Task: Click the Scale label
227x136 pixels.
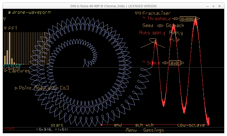Action: tap(154, 63)
